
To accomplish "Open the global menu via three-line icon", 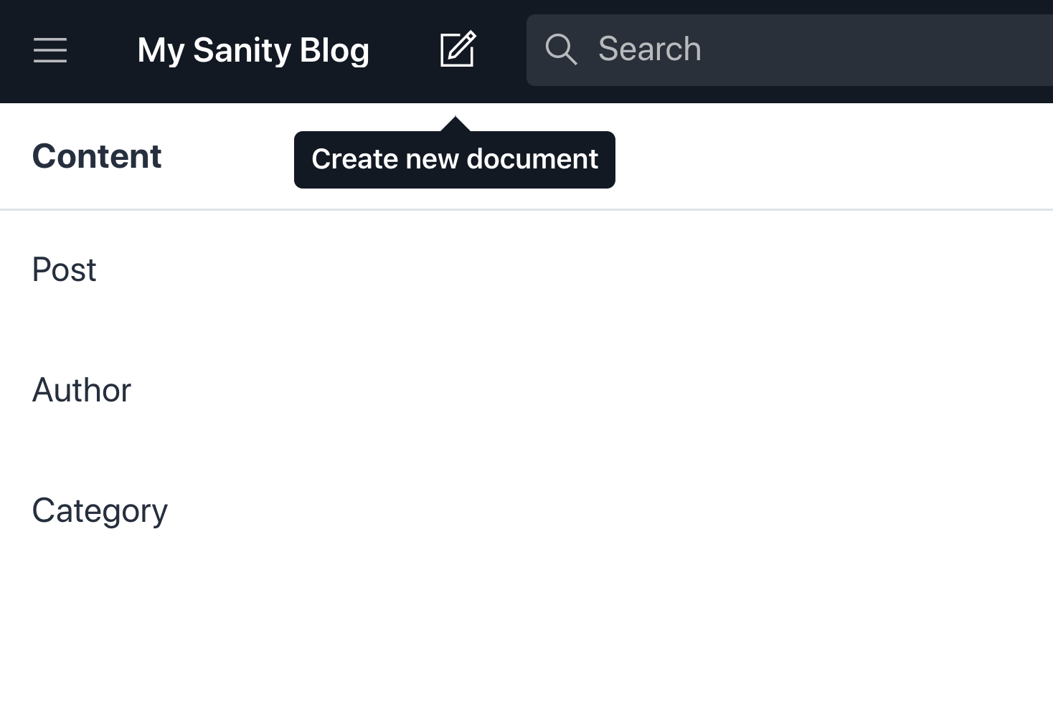I will [x=49, y=51].
